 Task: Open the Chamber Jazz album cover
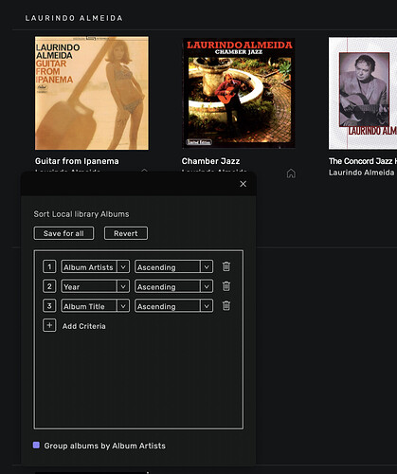pos(239,93)
